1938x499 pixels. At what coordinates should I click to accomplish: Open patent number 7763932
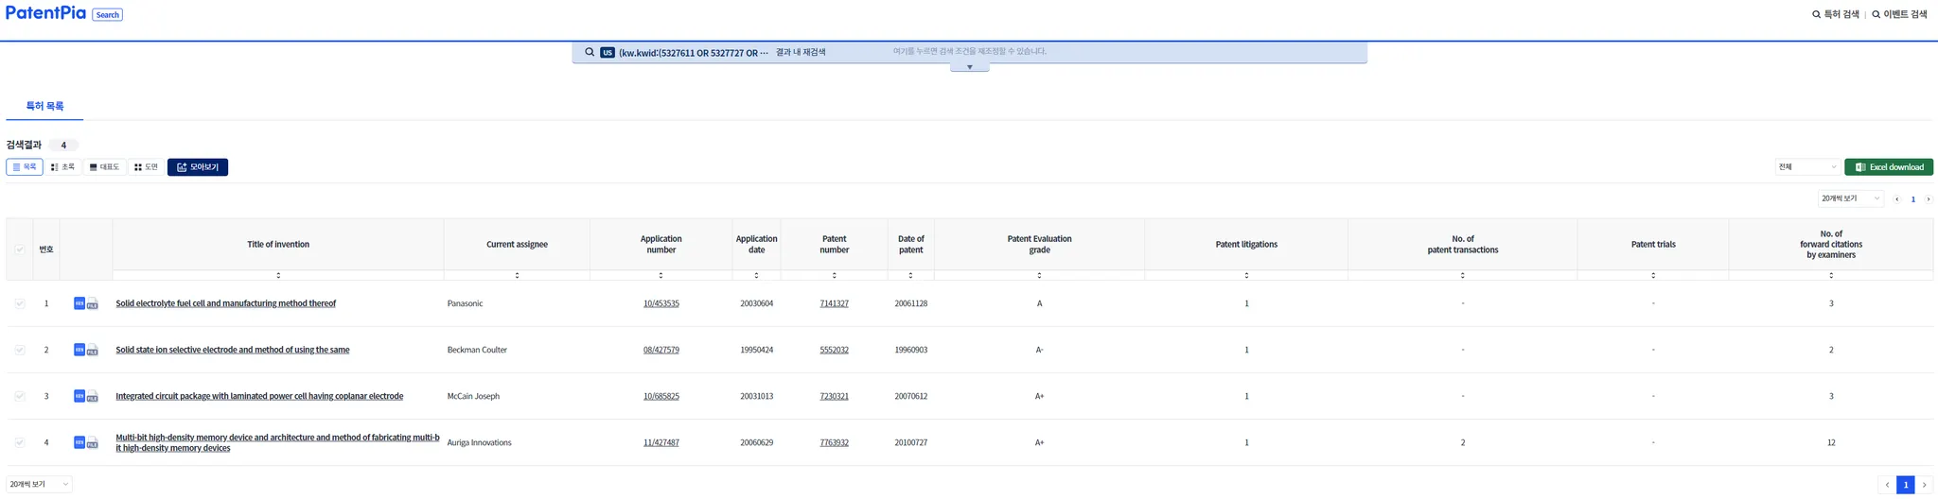coord(834,442)
